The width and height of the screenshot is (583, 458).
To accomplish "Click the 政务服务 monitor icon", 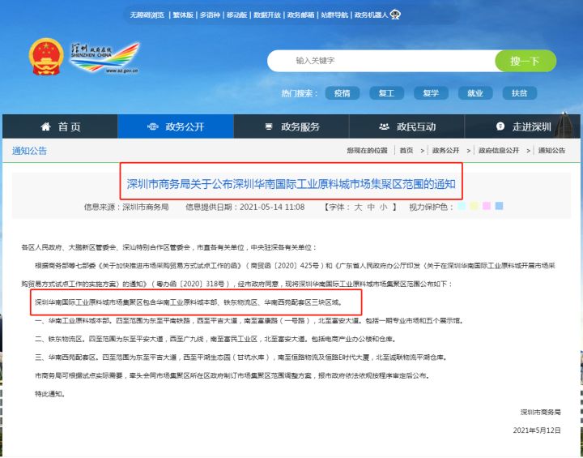I will tap(269, 126).
